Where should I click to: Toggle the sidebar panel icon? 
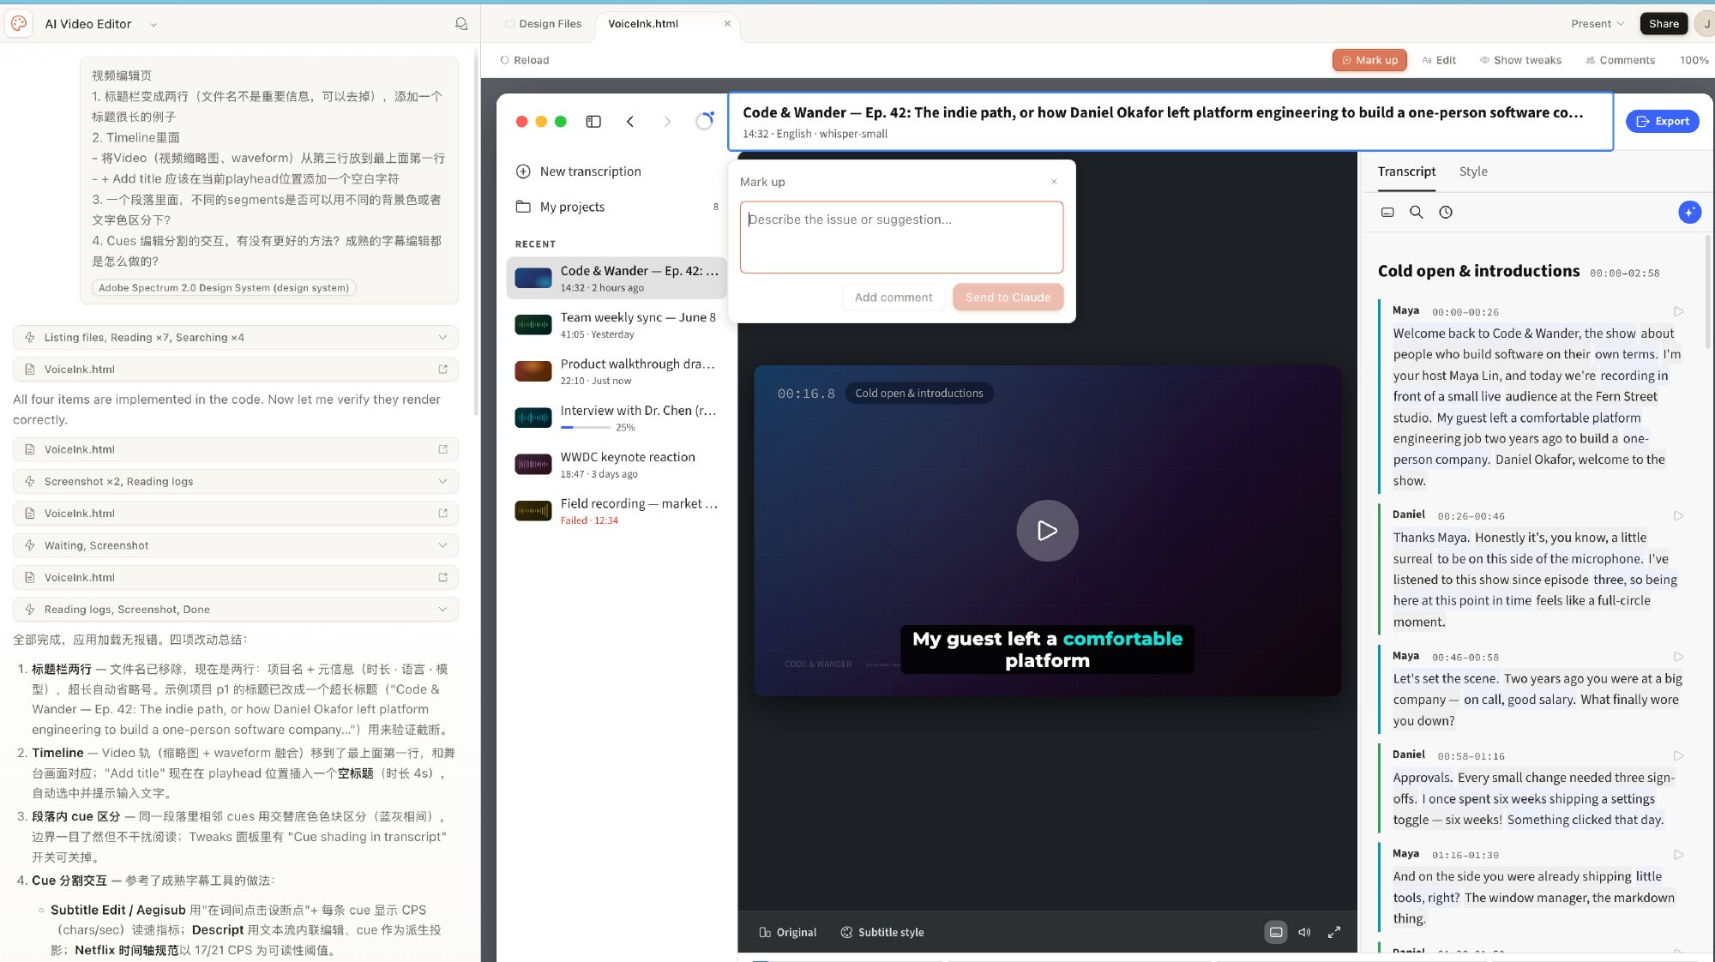pyautogui.click(x=593, y=122)
